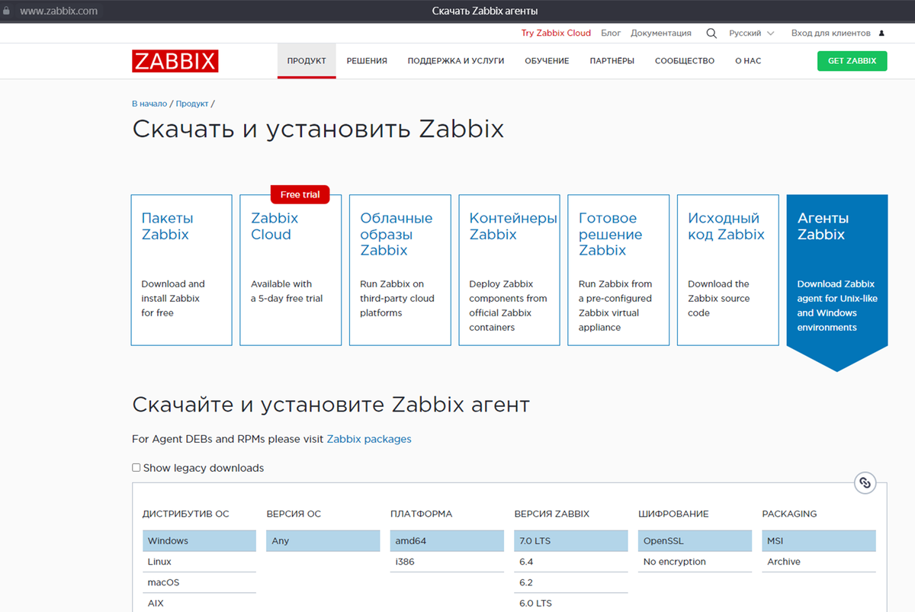915x612 pixels.
Task: Enable Show legacy downloads checkbox
Action: pos(136,468)
